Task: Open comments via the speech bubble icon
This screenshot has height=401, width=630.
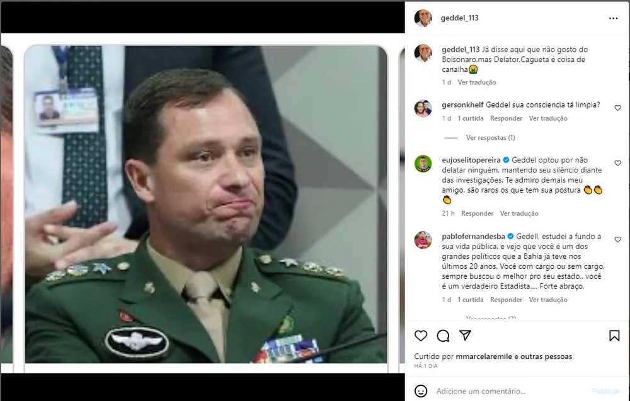Action: pos(443,336)
